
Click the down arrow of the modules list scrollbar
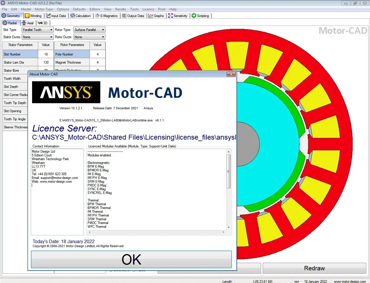[x=228, y=227]
